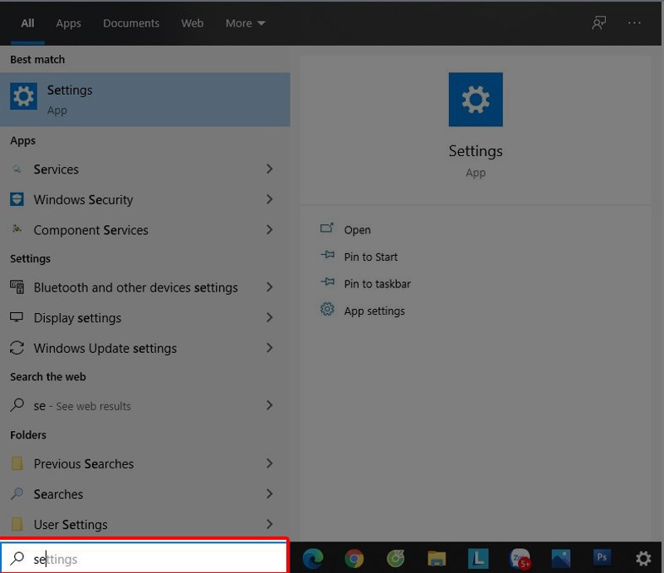This screenshot has width=664, height=573.
Task: Choose Pin to Start for Settings
Action: (x=370, y=257)
